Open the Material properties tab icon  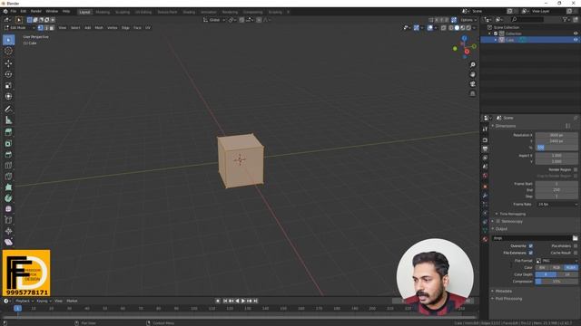485,239
